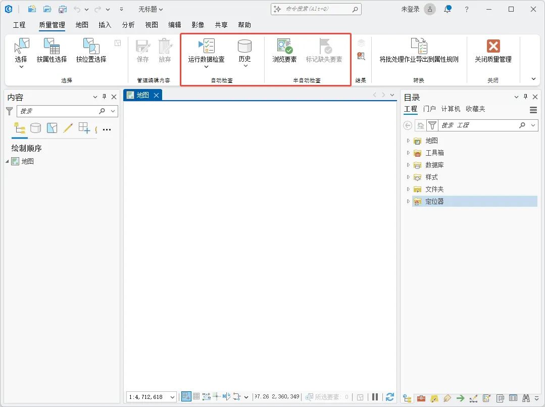Viewport: 545px width, 407px height.
Task: Click the question mark help icon
Action: (466, 10)
